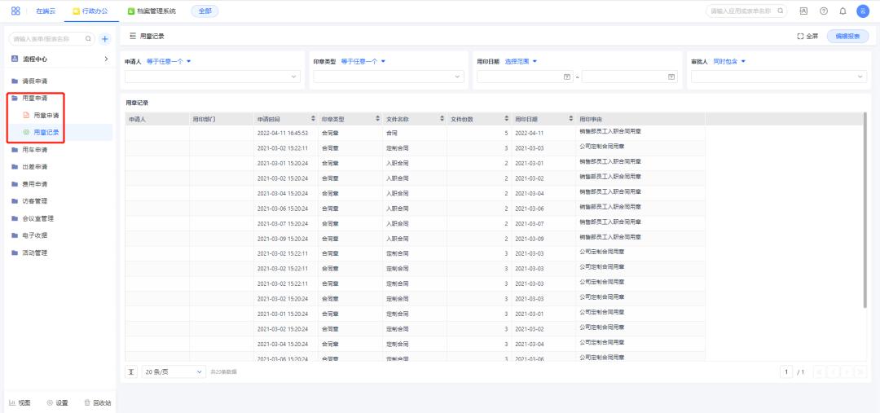Click the 流程中心 icon in sidebar
Viewport: 880px width, 413px height.
[x=15, y=59]
